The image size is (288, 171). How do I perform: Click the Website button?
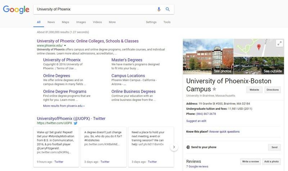click(x=254, y=90)
